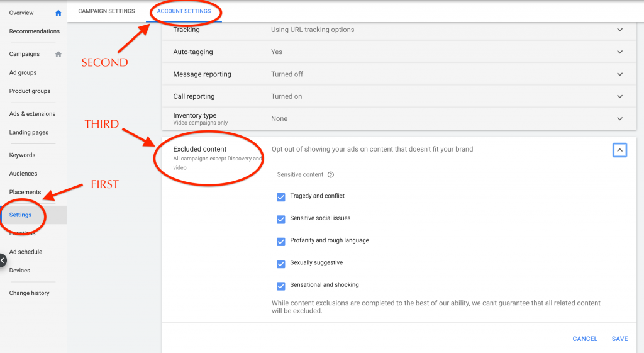644x353 pixels.
Task: Uncheck Profanity and rough language
Action: click(x=281, y=242)
